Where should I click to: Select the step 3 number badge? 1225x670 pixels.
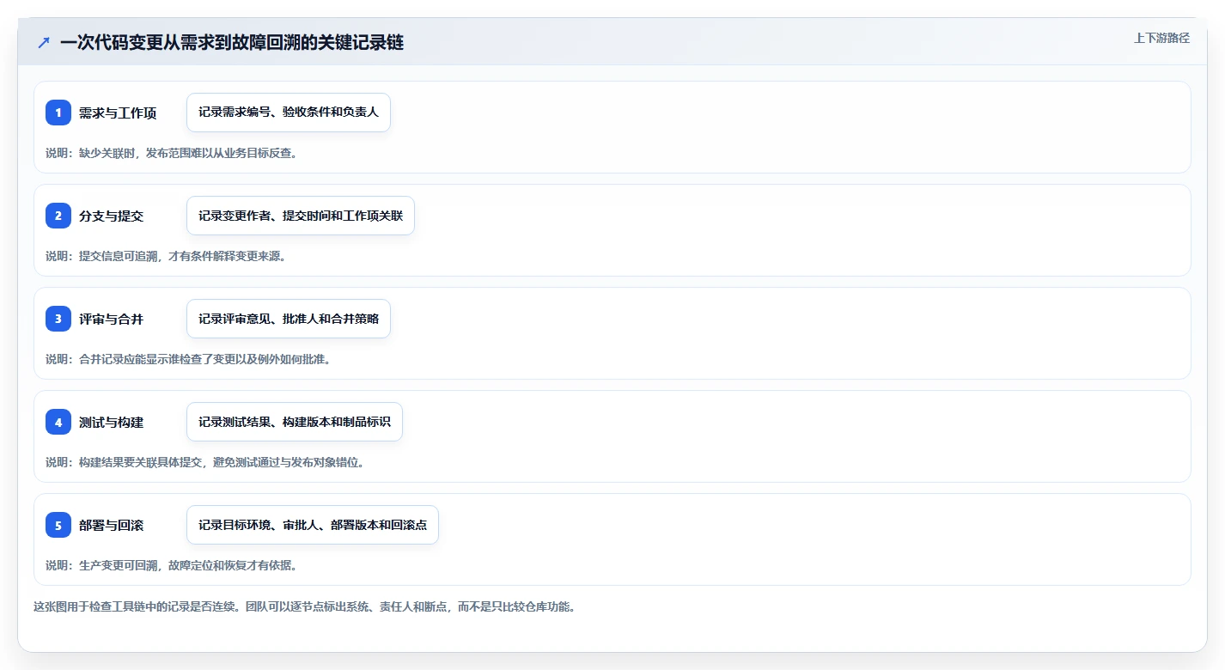(x=58, y=319)
